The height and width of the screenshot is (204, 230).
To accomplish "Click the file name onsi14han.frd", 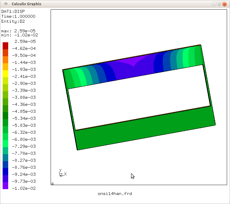I will tap(115, 194).
